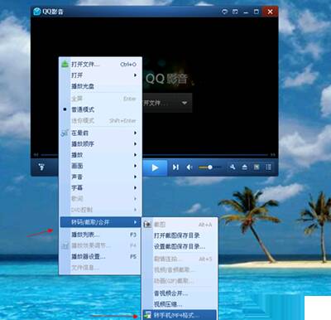Expand the 在最前 submenu

pos(101,133)
